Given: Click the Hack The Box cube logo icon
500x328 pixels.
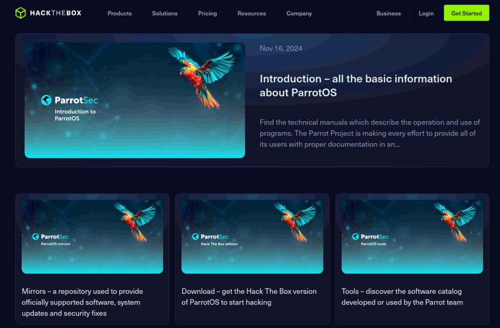Looking at the screenshot, I should (20, 13).
